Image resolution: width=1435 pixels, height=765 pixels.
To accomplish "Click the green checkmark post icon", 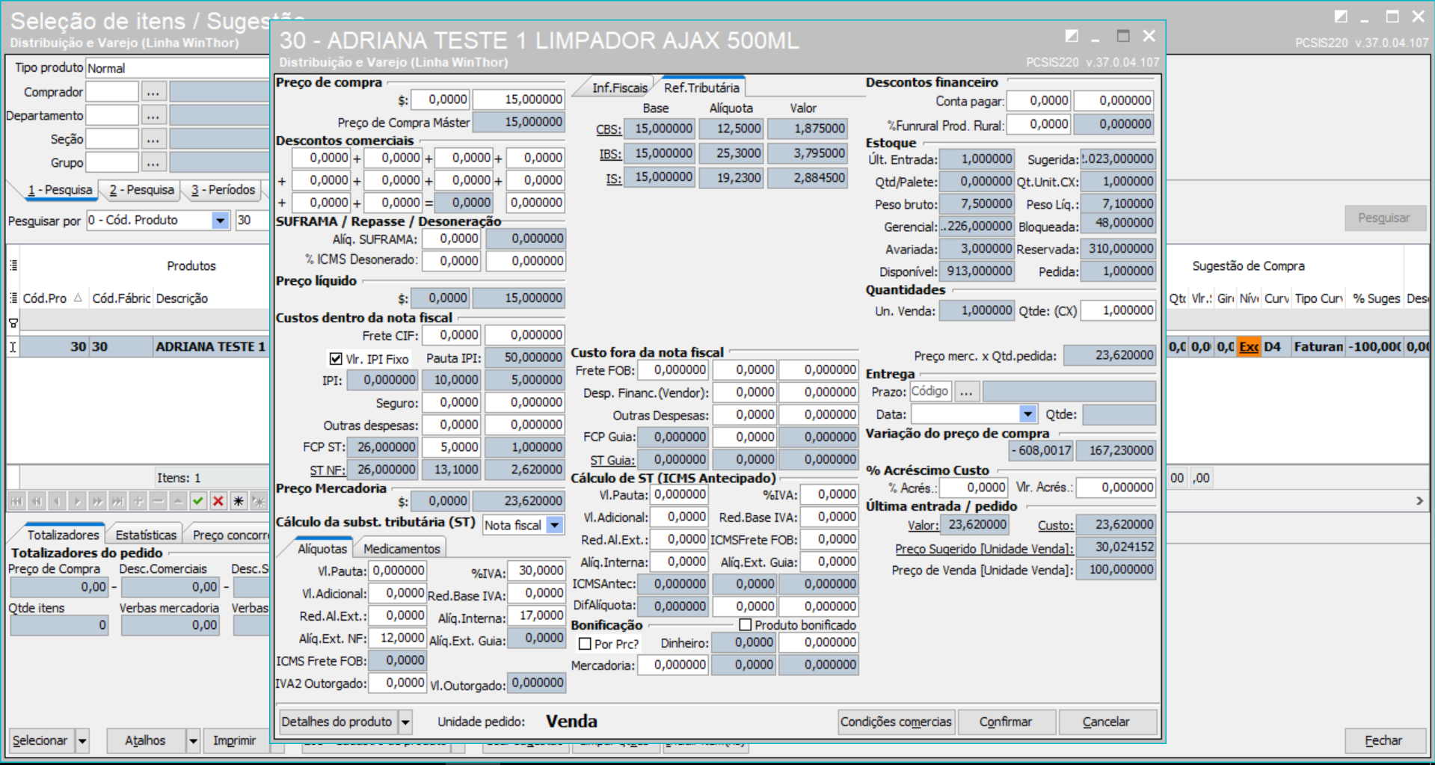I will [x=198, y=501].
